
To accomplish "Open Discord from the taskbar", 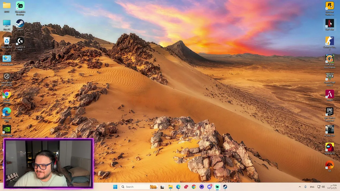I will (209, 187).
